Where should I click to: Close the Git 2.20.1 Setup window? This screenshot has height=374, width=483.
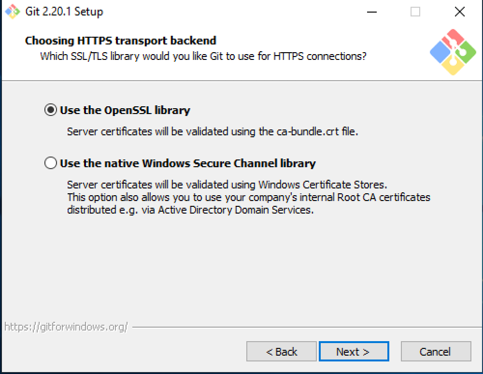(x=459, y=12)
